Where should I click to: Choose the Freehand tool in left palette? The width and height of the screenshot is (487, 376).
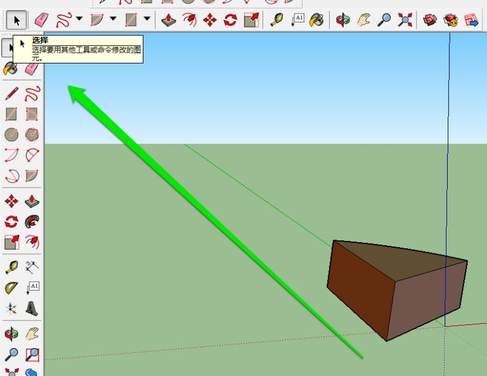click(32, 93)
